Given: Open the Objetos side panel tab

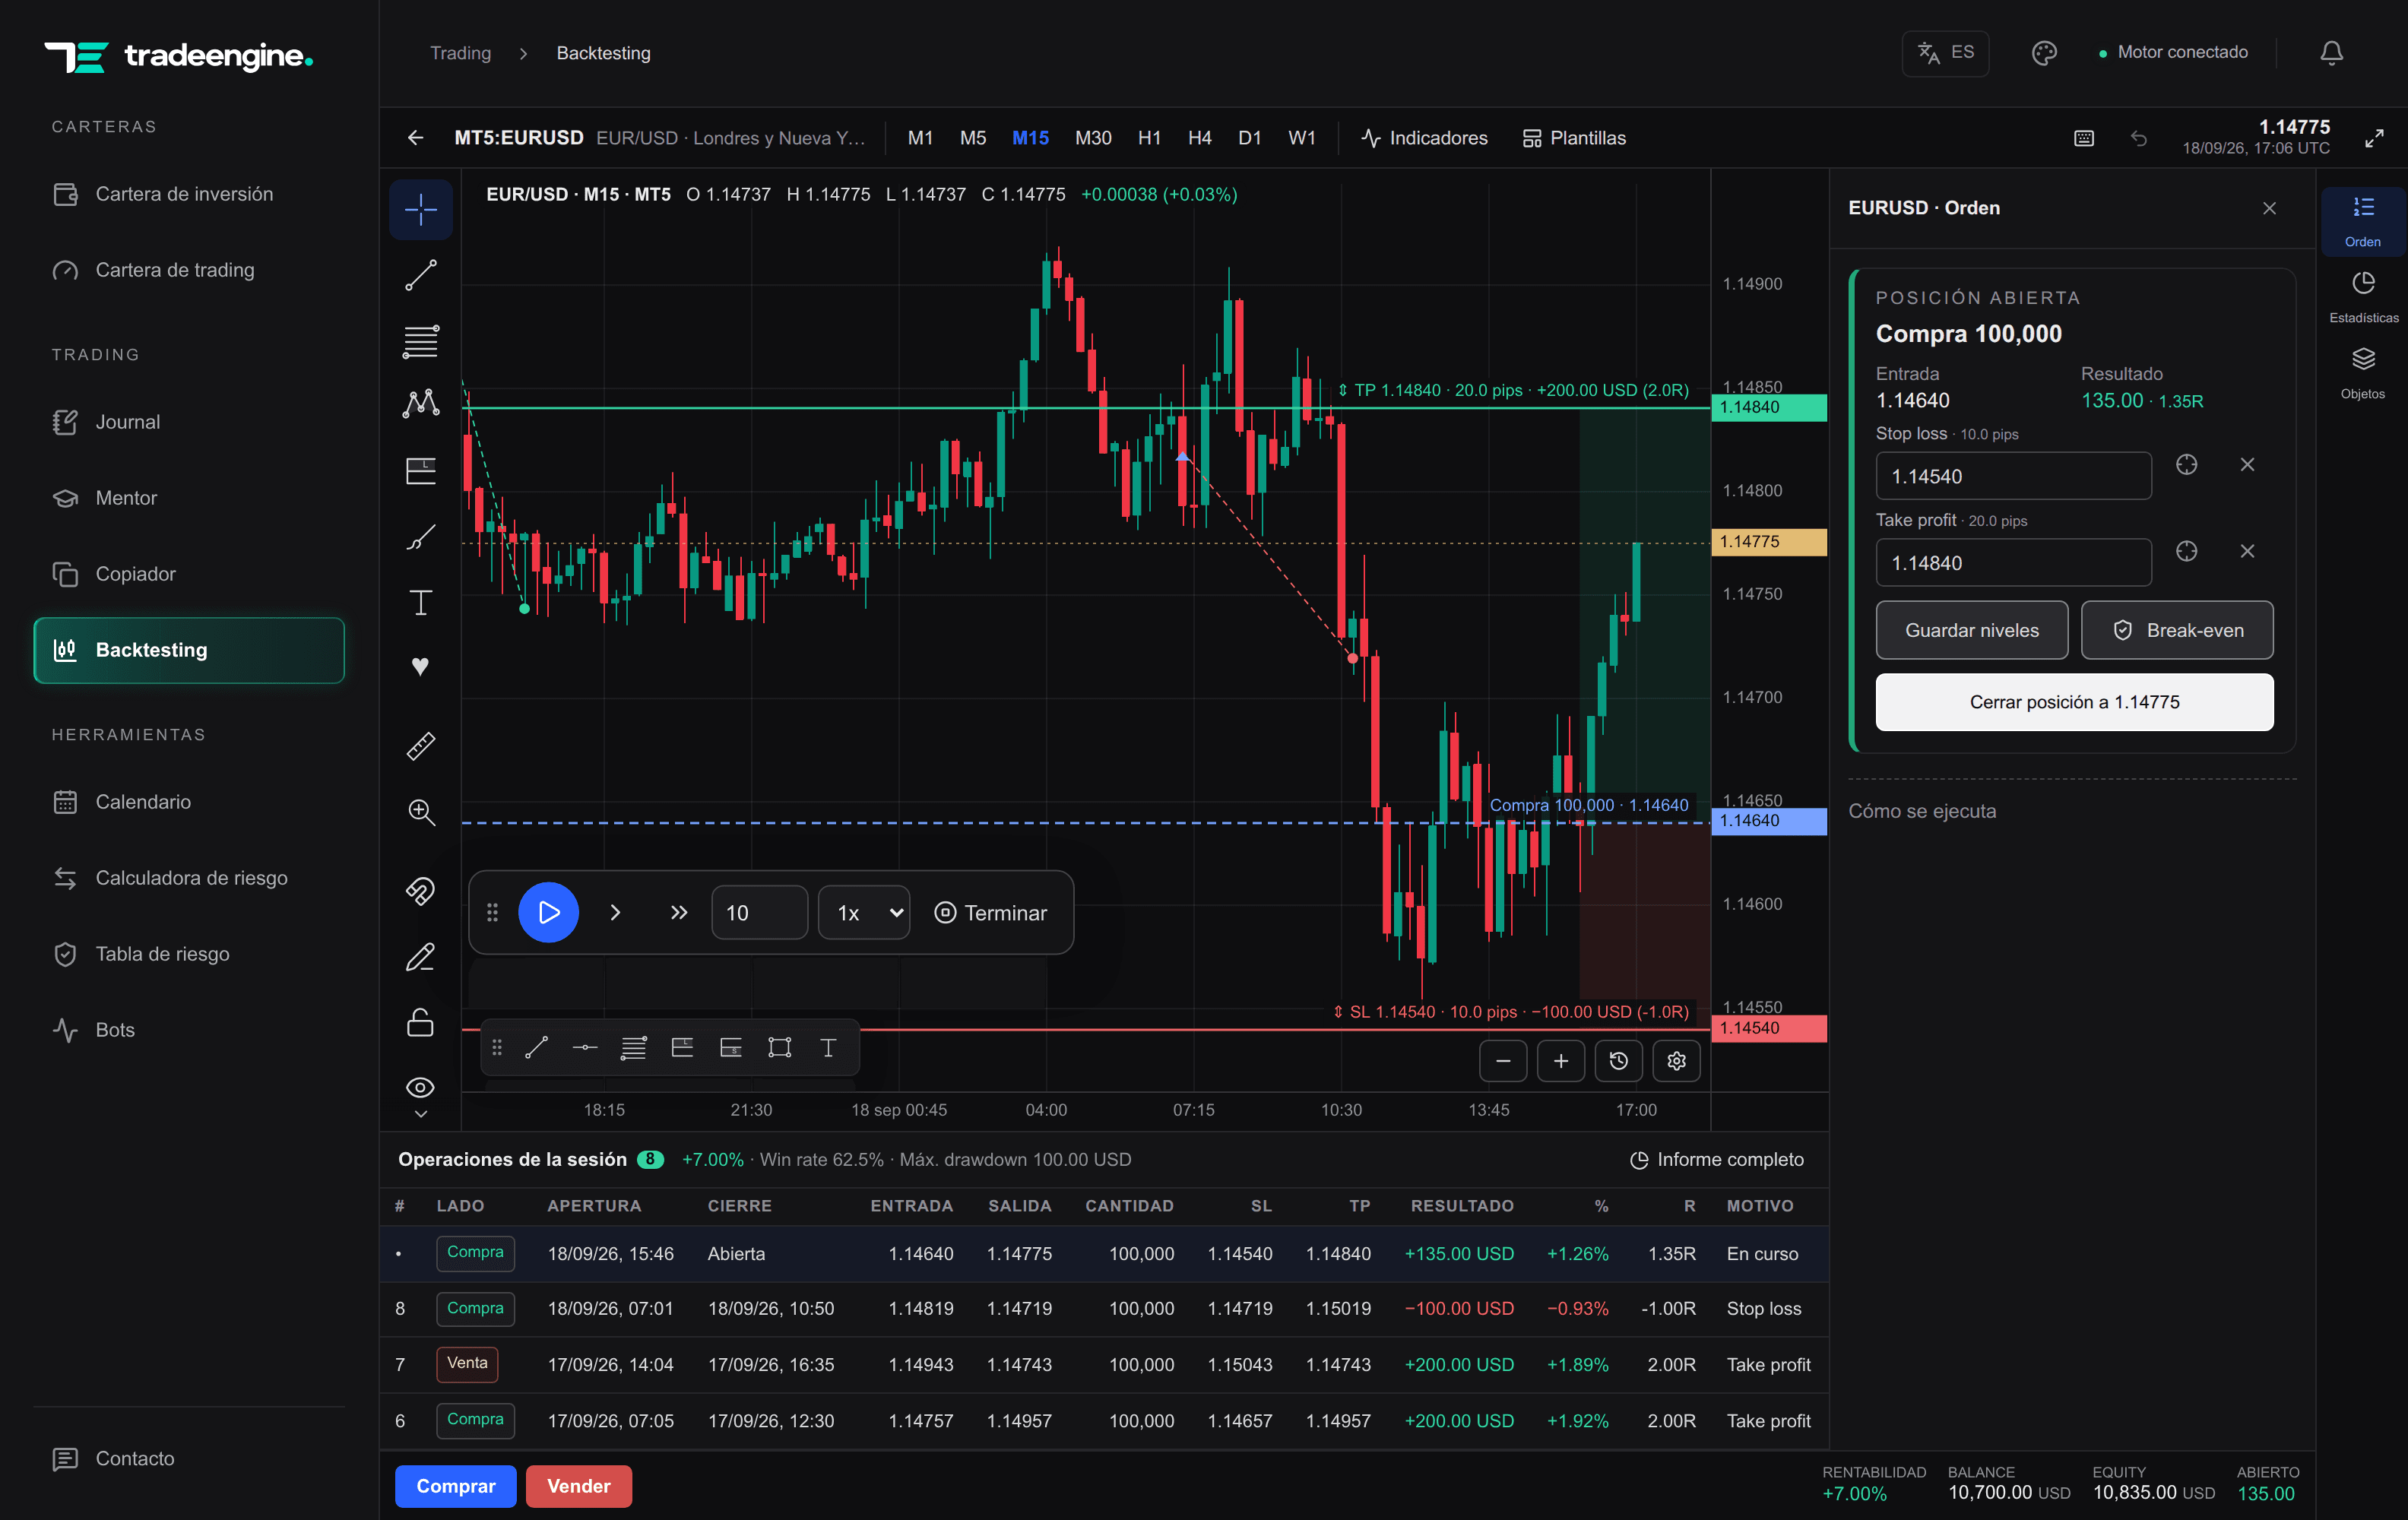Looking at the screenshot, I should click(x=2363, y=373).
